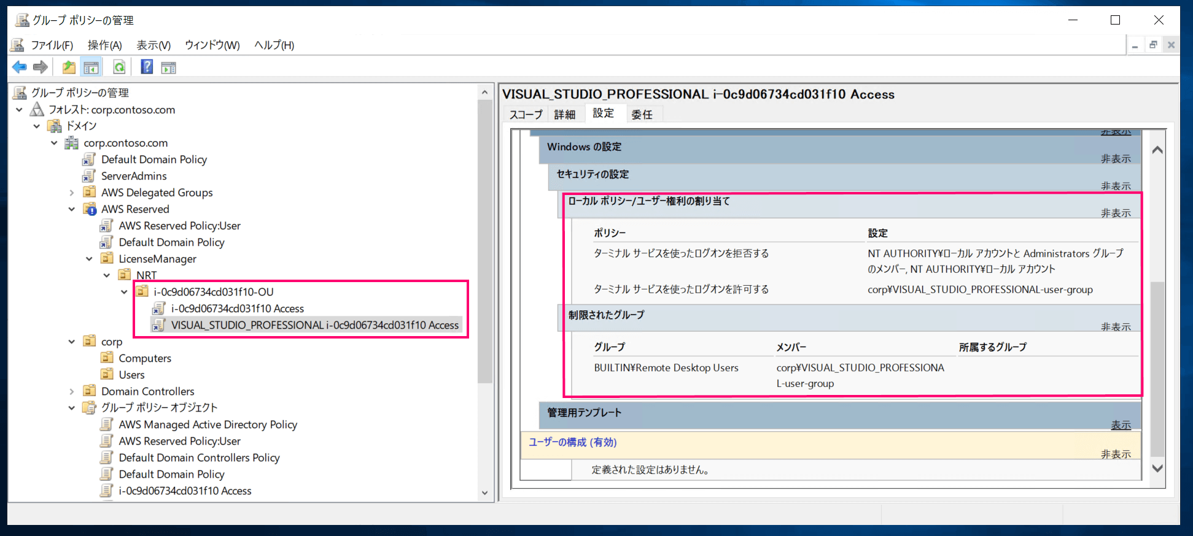The height and width of the screenshot is (536, 1193).
Task: Click the root Group Policy Management console icon
Action: 20,93
